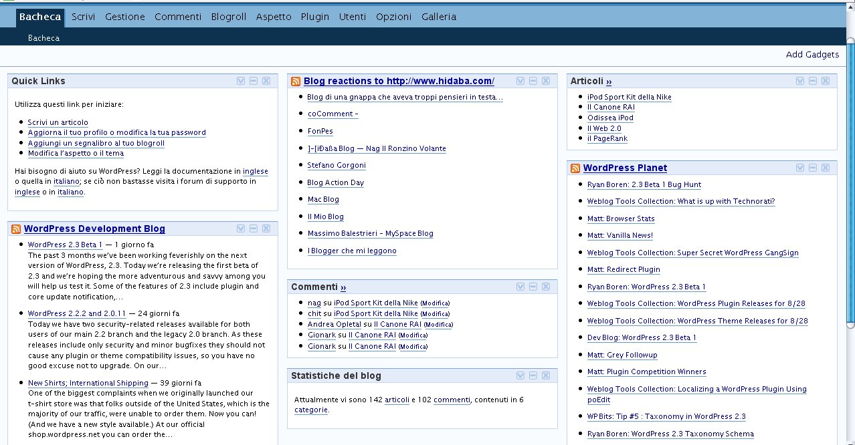The width and height of the screenshot is (855, 445).
Task: Click Modifica next to nag's comment
Action: (435, 303)
